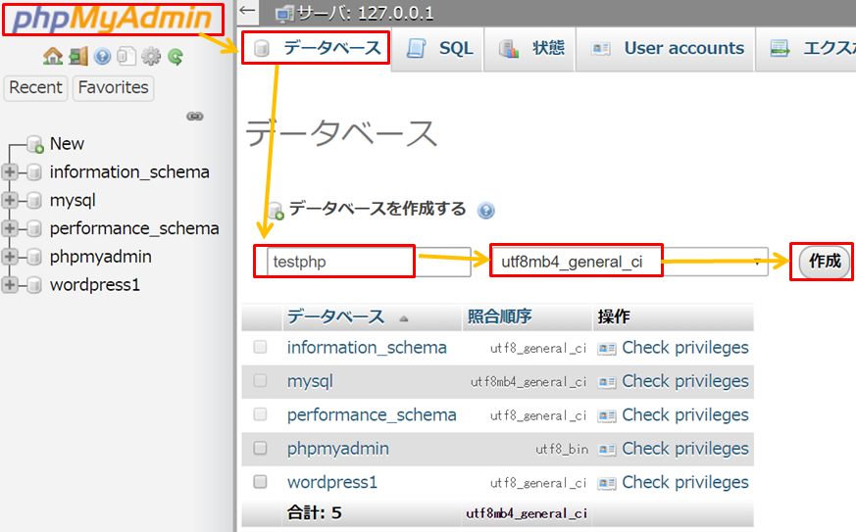Expand wordpress1 in the navigation tree
856x532 pixels.
11,286
